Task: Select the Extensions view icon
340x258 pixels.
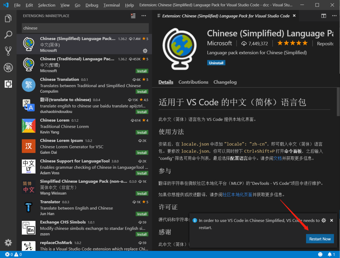Action: point(8,84)
